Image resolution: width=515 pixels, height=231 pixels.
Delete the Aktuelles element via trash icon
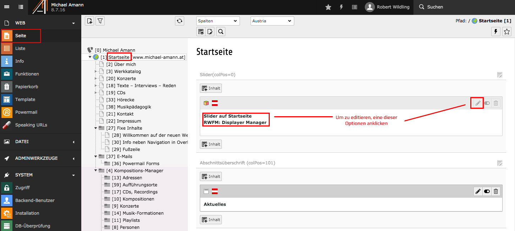(x=495, y=191)
